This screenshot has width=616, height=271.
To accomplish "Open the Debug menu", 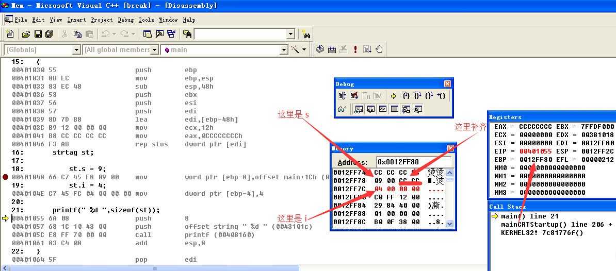I will (x=126, y=20).
